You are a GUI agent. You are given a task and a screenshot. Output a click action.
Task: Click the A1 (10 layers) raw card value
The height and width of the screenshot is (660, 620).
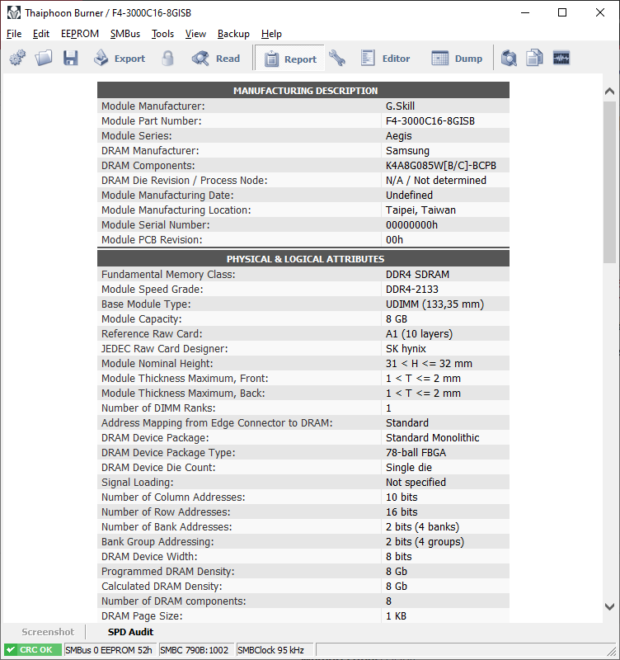(420, 334)
